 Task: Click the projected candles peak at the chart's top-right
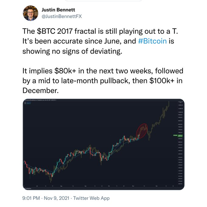point(168,103)
